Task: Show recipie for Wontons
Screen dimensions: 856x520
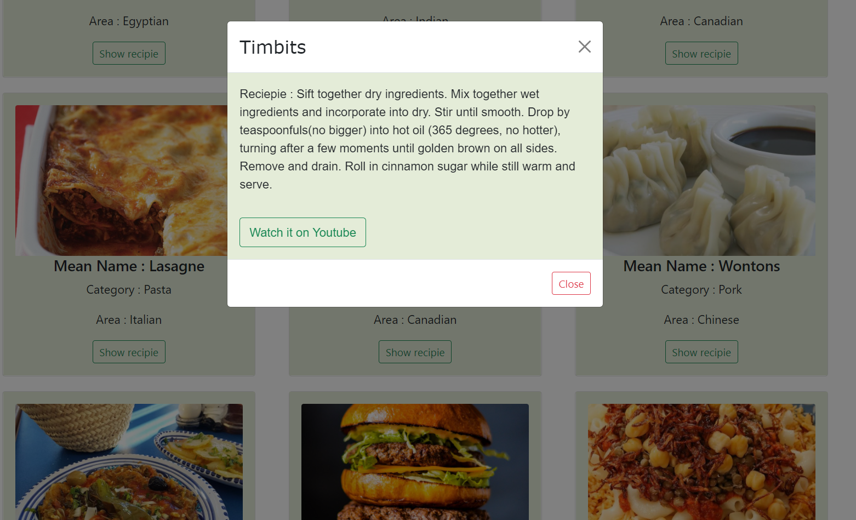Action: tap(701, 351)
